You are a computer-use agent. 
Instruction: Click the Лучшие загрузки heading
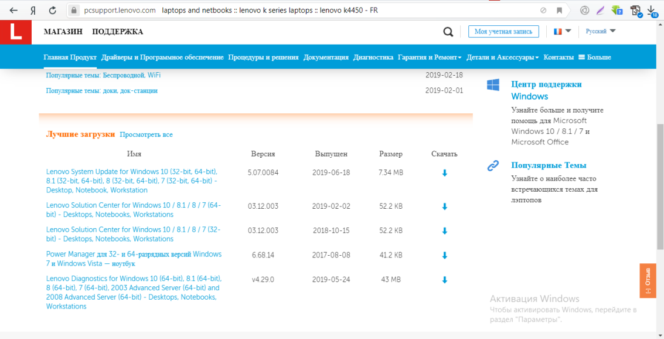[80, 134]
